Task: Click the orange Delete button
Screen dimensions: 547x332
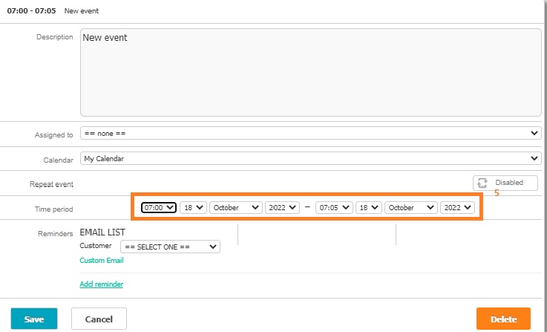Action: click(503, 319)
